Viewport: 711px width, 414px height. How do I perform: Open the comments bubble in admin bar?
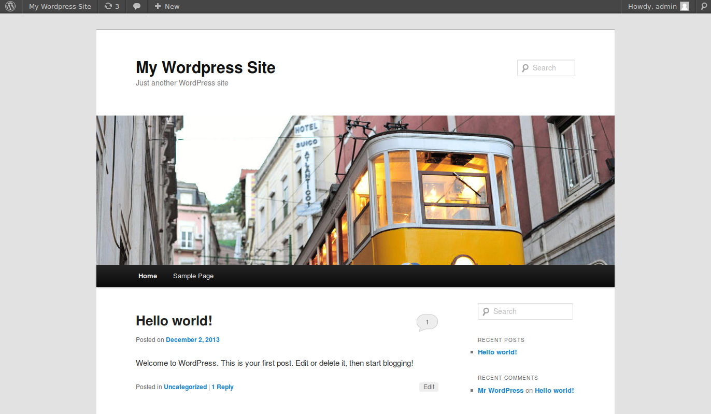[x=137, y=7]
